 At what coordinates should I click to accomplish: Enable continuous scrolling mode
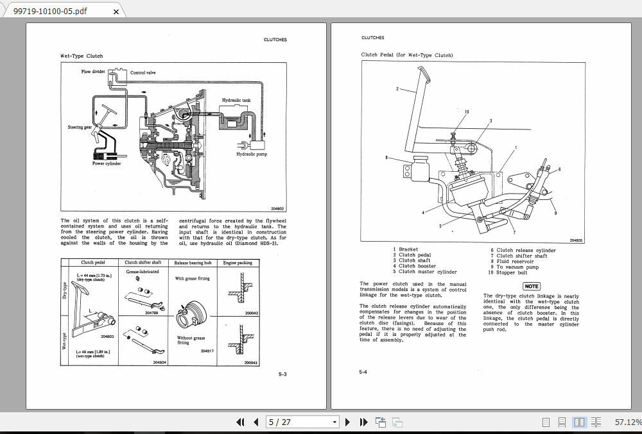[562, 422]
